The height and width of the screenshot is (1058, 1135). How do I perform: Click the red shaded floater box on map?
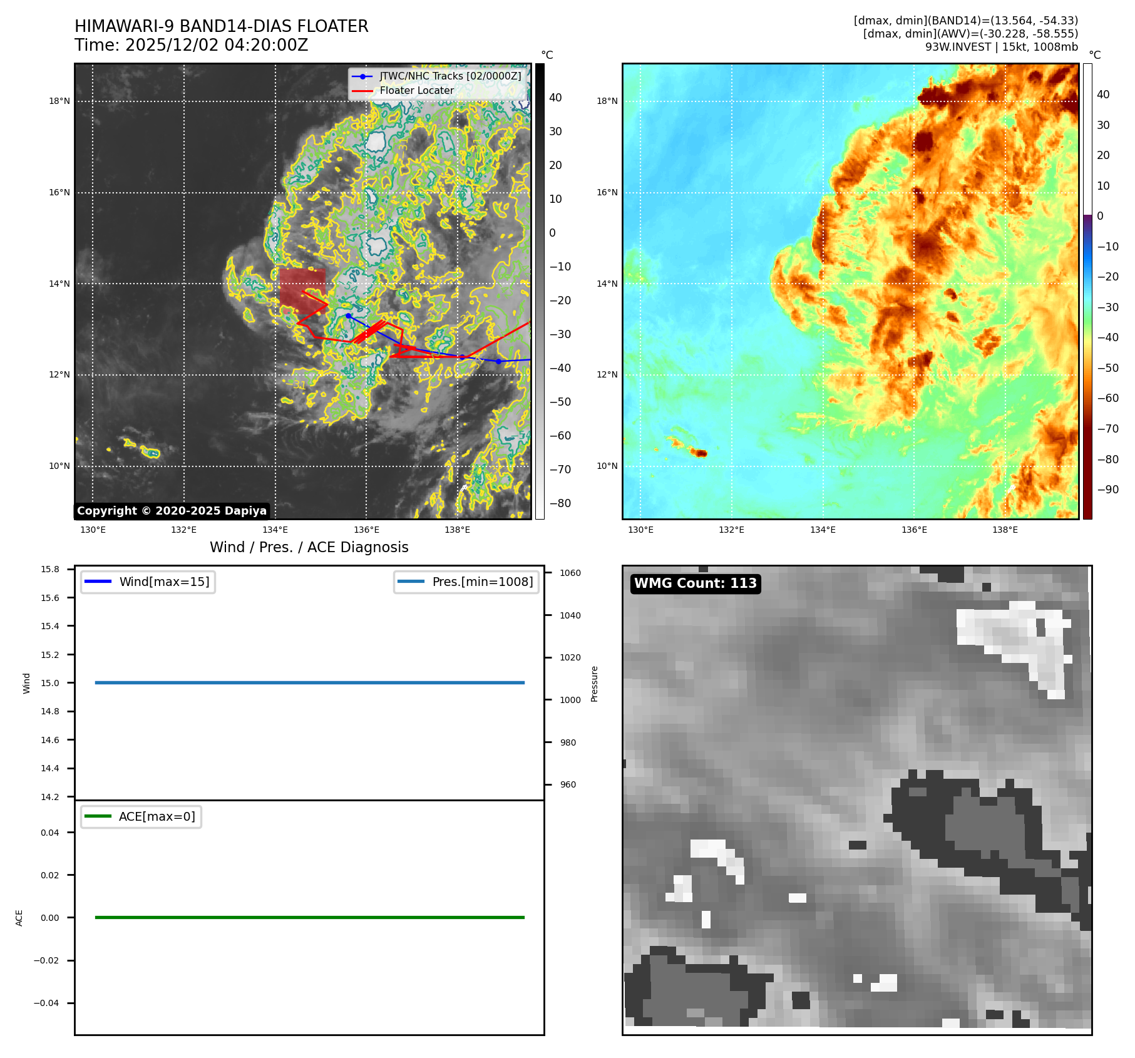(x=302, y=290)
